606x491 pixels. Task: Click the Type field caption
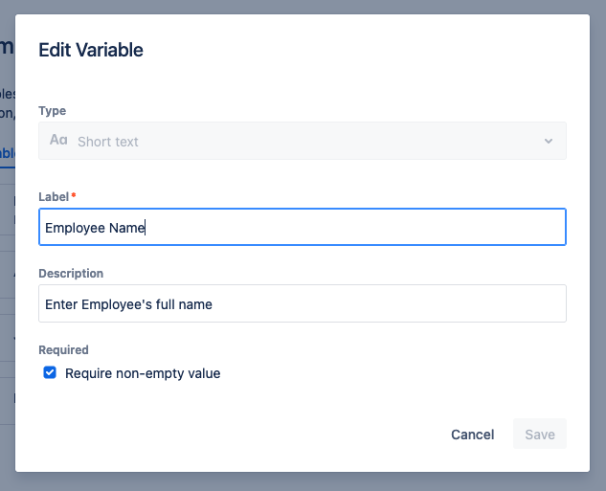coord(52,111)
